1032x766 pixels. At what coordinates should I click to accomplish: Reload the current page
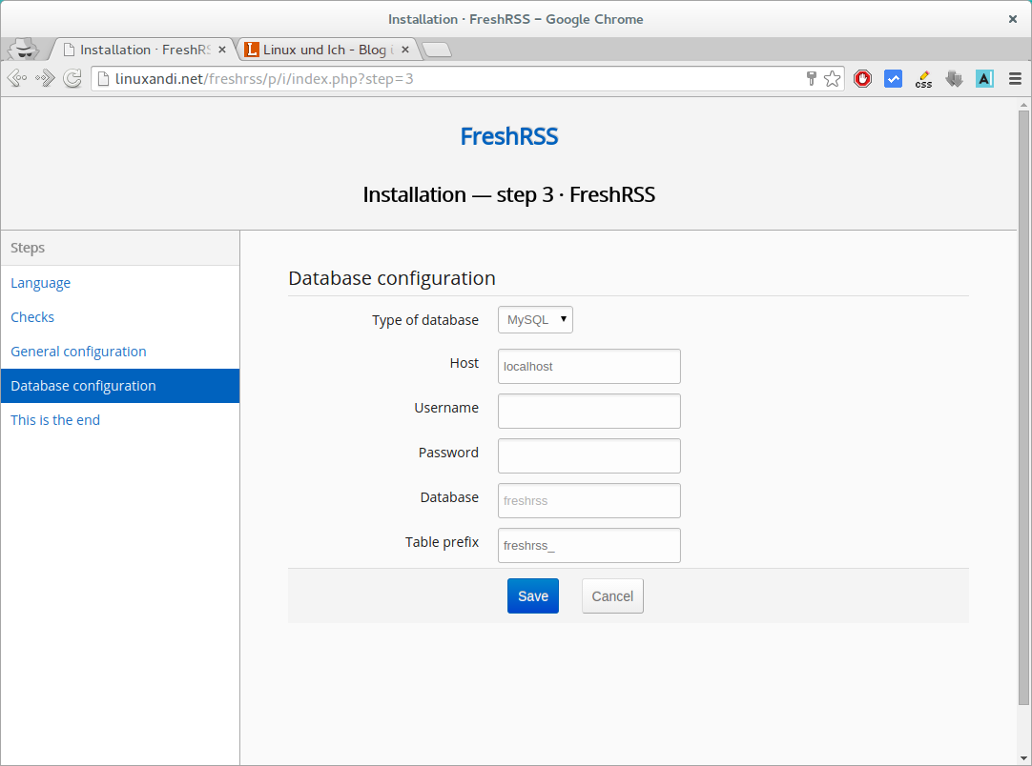tap(72, 79)
